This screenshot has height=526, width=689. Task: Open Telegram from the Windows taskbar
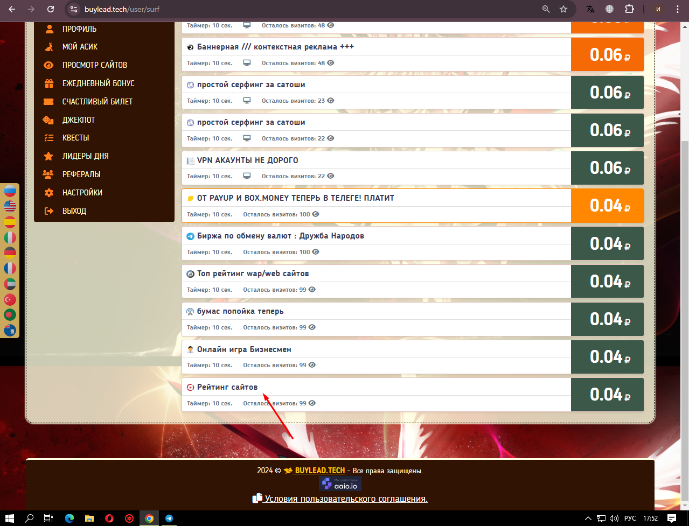click(x=169, y=518)
